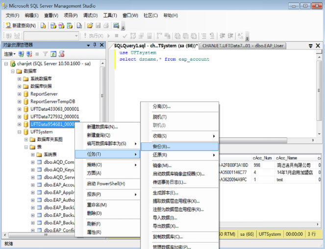Click the parse checkmark icon
Image resolution: width=325 pixels, height=249 pixels.
pos(125,36)
